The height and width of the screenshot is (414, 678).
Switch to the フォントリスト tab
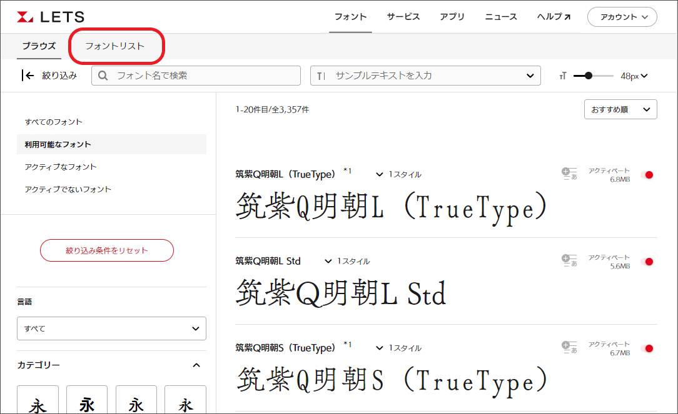[x=115, y=46]
